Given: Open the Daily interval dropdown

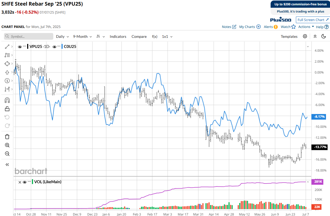Looking at the screenshot, I should (62, 36).
